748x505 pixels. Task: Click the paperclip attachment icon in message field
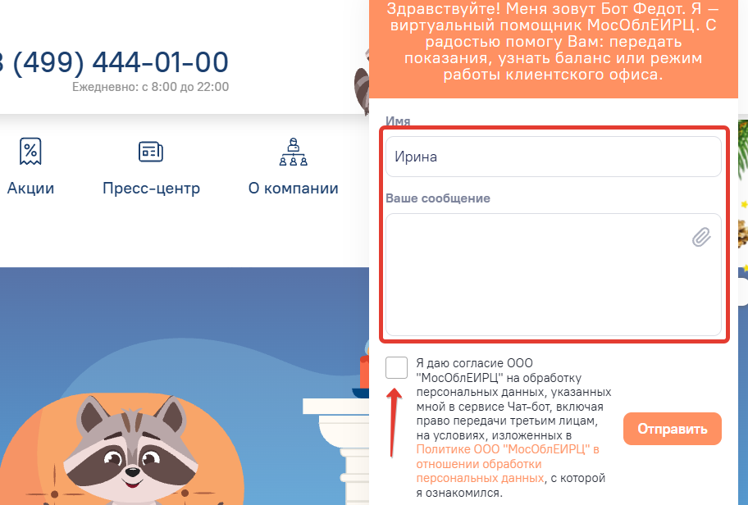click(x=701, y=238)
